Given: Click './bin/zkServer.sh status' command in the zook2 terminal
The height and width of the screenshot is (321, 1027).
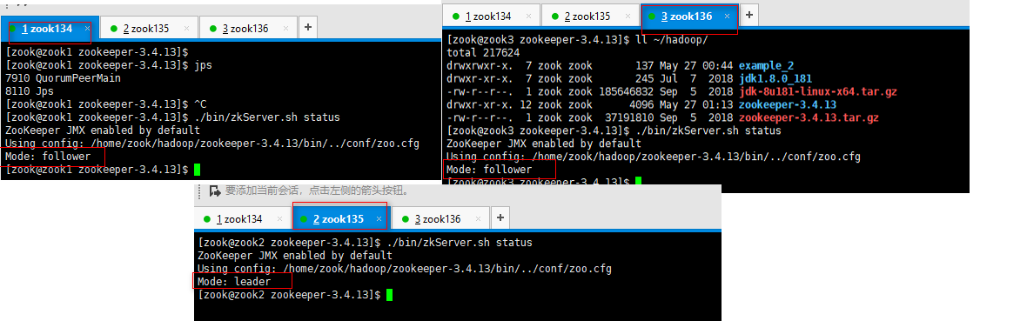Looking at the screenshot, I should pos(460,243).
